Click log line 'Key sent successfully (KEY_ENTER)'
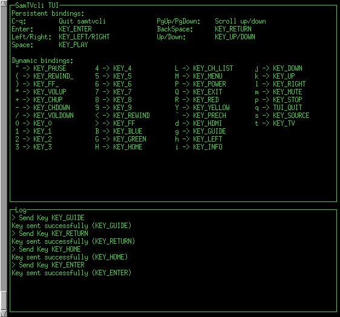Image resolution: width=340 pixels, height=317 pixels. 71,273
